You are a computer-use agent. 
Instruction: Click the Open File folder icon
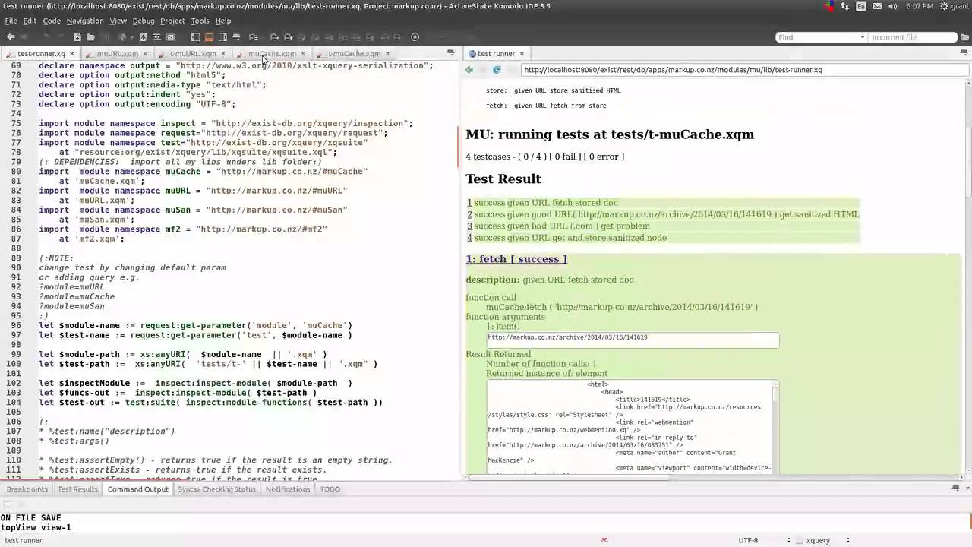tap(90, 36)
